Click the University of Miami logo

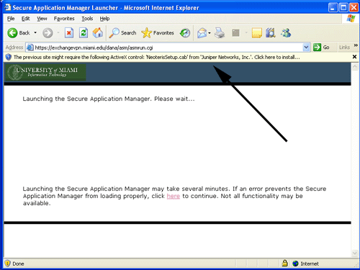(x=45, y=72)
